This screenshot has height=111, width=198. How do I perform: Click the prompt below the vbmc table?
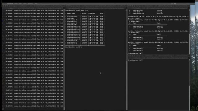pyautogui.click(x=74, y=47)
